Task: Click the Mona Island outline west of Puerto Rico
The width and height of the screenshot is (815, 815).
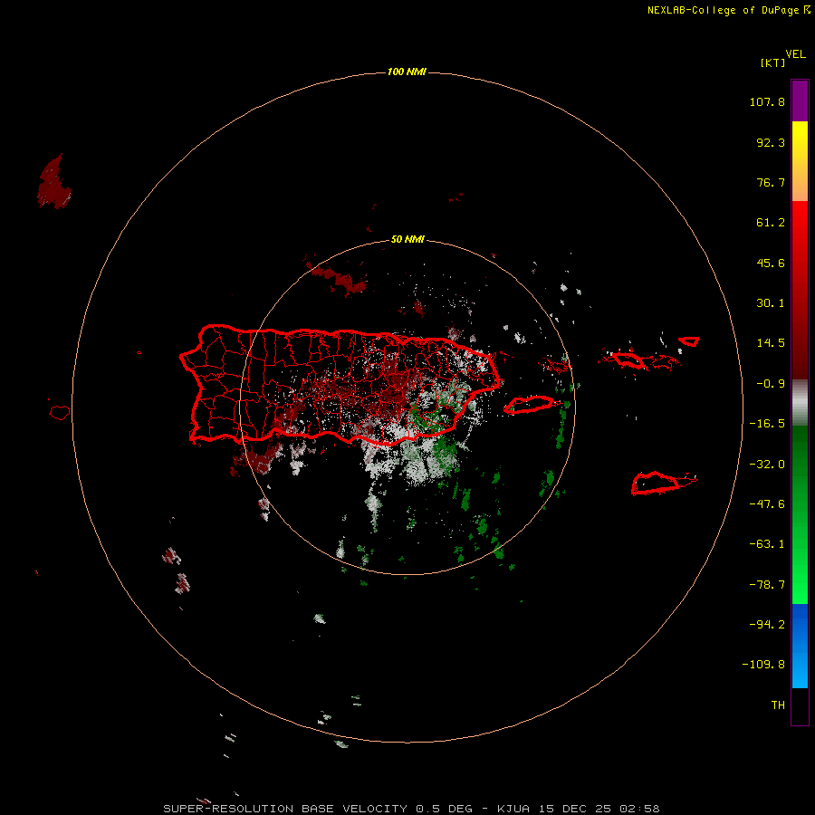Action: coord(59,412)
